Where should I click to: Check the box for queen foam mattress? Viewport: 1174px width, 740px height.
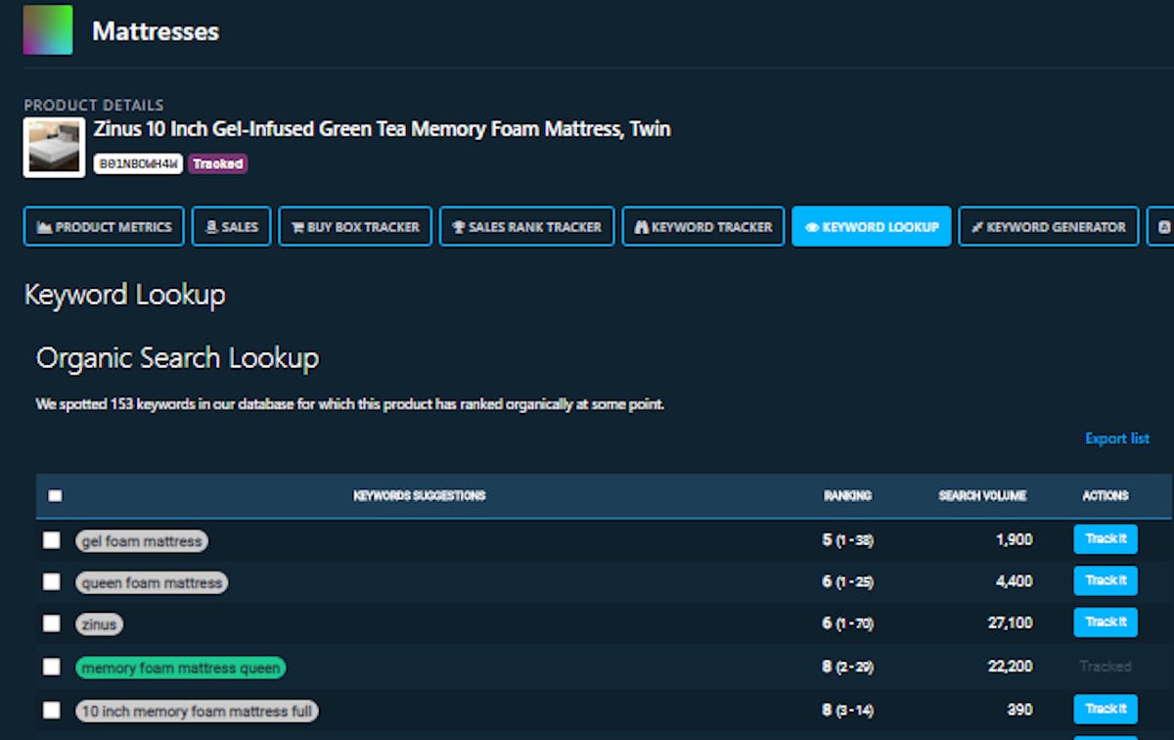[52, 582]
